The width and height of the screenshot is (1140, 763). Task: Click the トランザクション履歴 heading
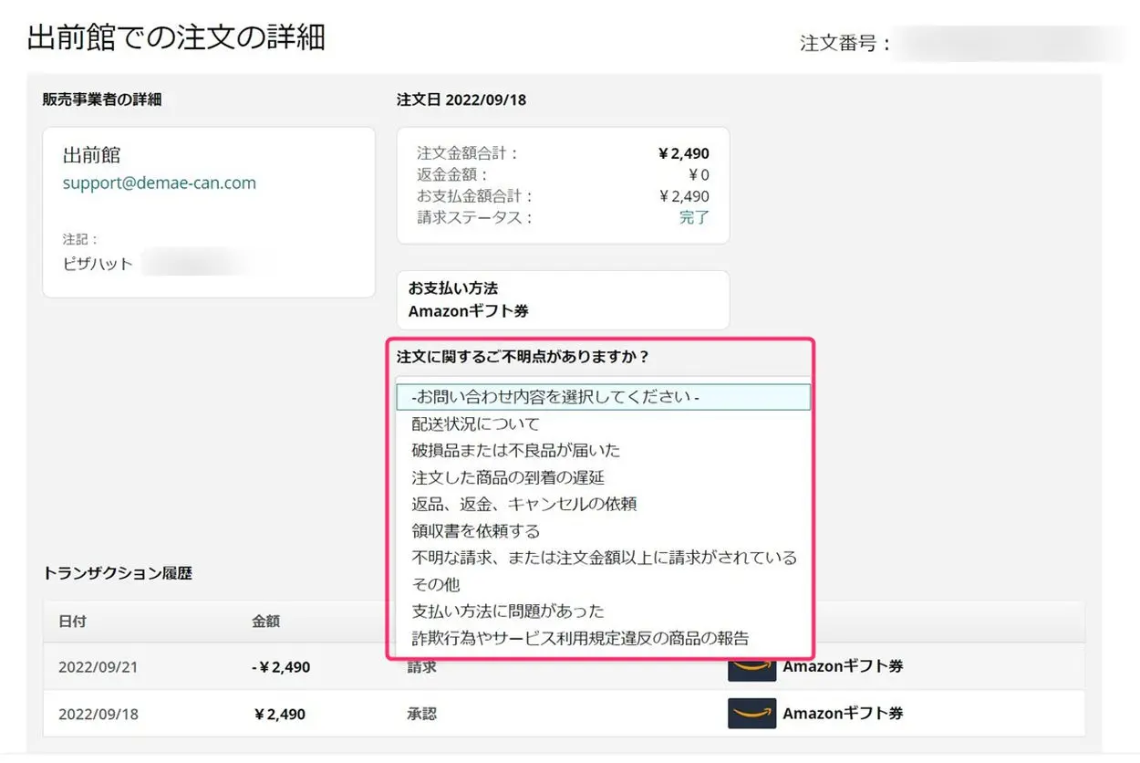pyautogui.click(x=118, y=574)
